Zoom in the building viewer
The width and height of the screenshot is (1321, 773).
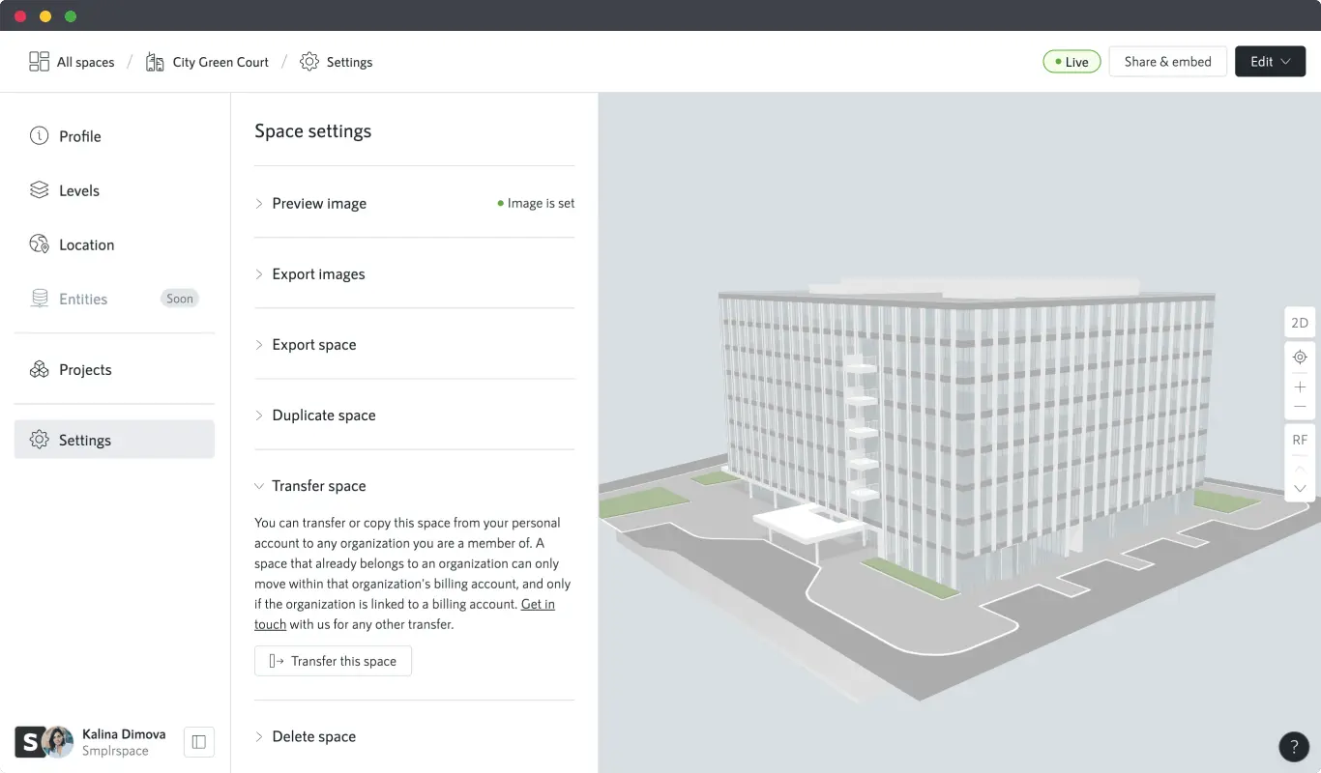pyautogui.click(x=1300, y=386)
